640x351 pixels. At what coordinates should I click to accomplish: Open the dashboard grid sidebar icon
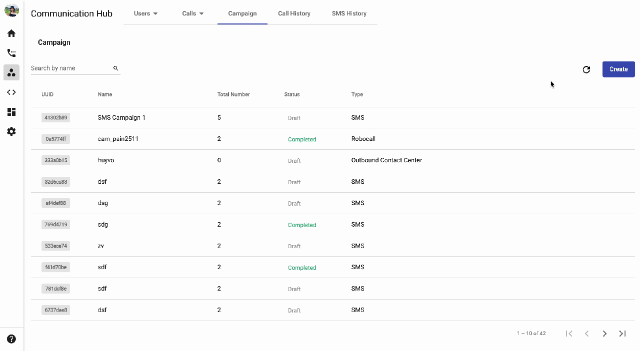(11, 112)
